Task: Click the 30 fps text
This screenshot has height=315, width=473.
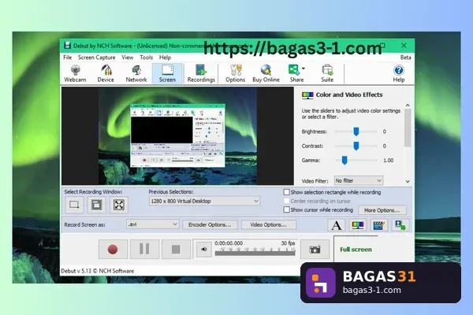Action: pos(288,243)
